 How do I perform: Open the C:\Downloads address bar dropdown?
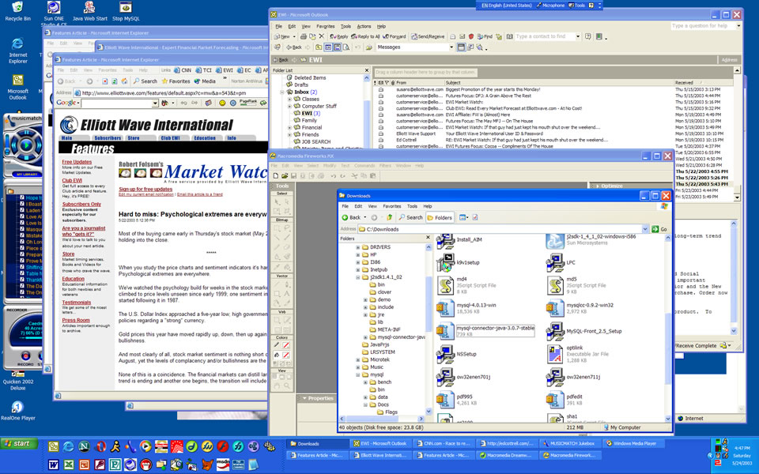(x=645, y=229)
